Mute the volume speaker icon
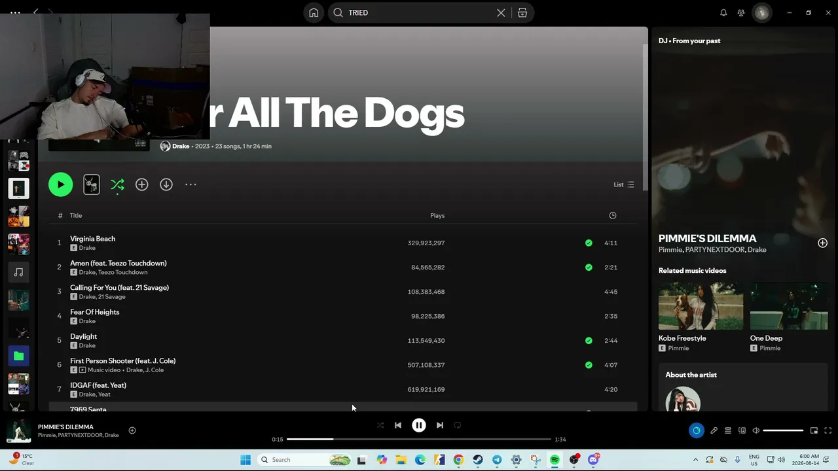838x471 pixels. coord(756,430)
